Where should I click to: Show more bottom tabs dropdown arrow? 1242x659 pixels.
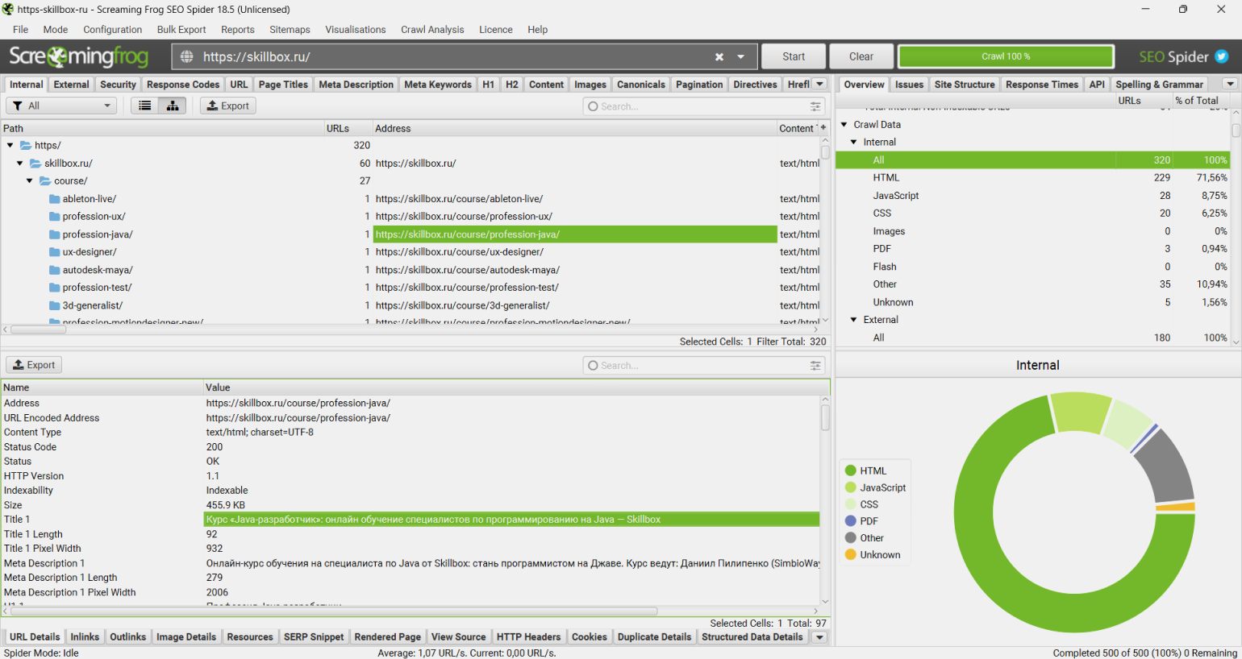[819, 637]
